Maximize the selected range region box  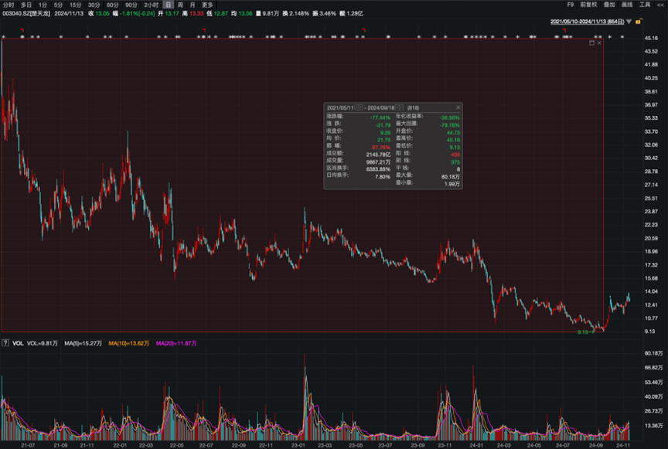[x=591, y=43]
